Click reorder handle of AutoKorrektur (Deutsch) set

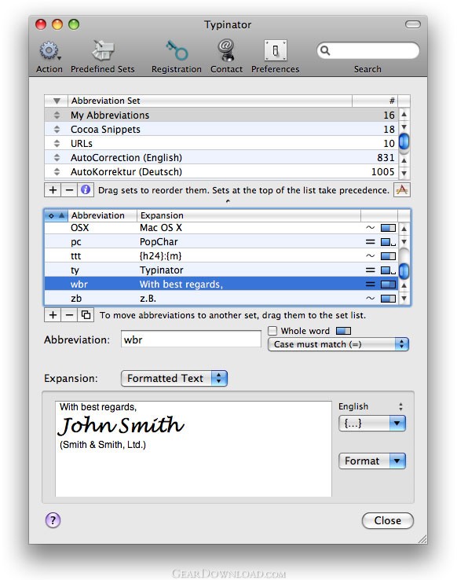click(x=57, y=171)
